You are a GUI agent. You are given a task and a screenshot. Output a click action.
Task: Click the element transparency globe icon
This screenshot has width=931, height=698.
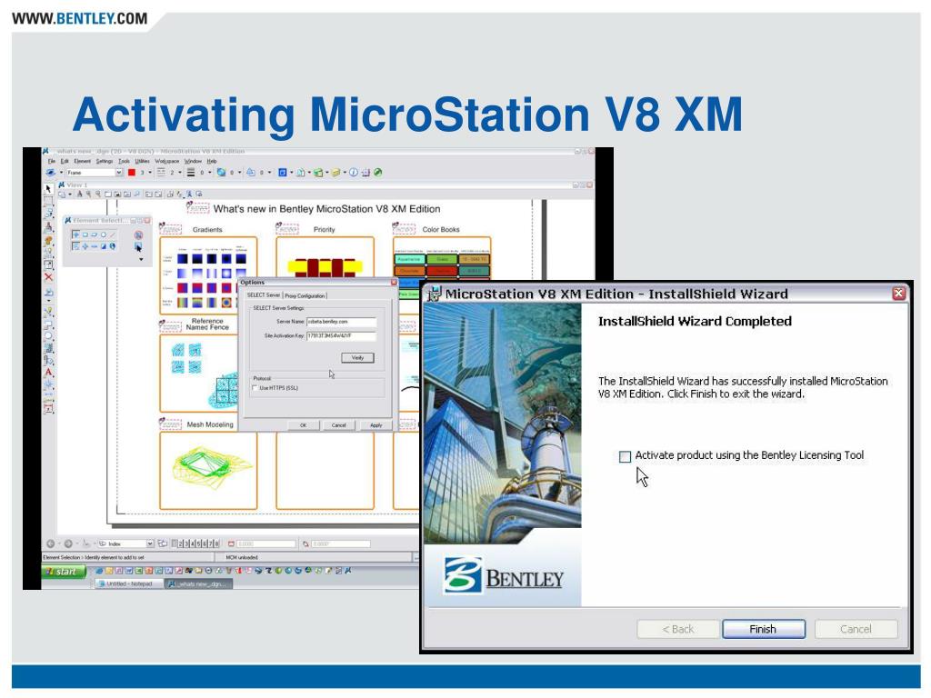pyautogui.click(x=221, y=172)
